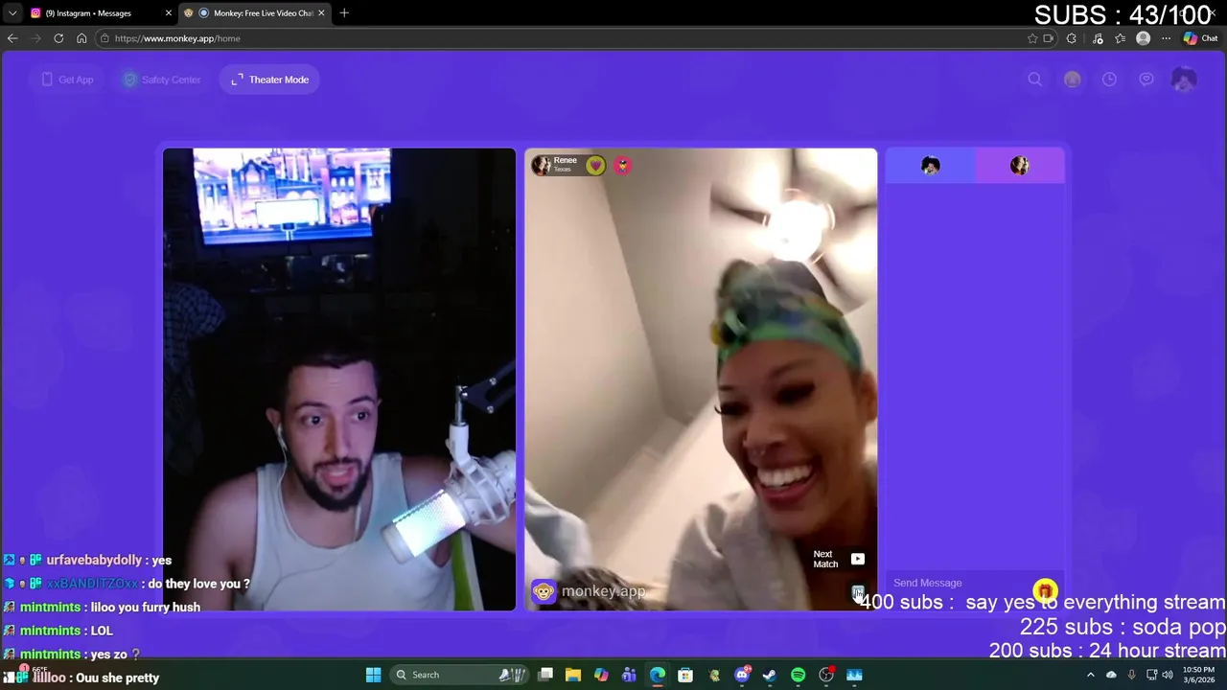Click the camera indicator in address bar
This screenshot has height=690, width=1227.
point(1048,38)
